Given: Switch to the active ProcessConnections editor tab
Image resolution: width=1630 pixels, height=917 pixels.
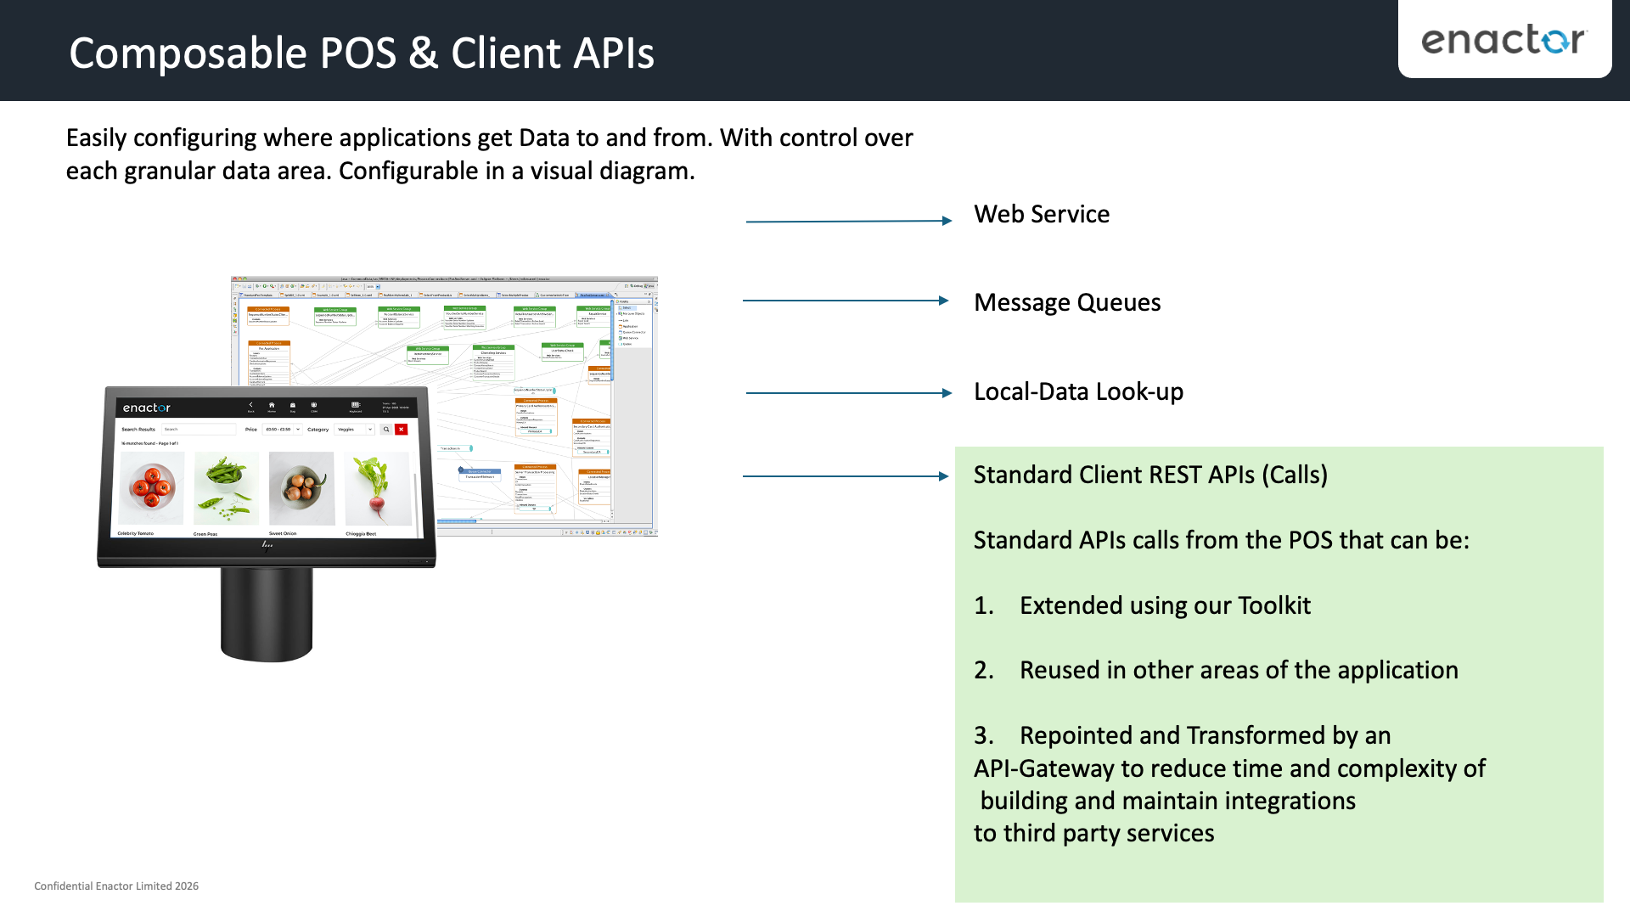Looking at the screenshot, I should click(x=591, y=295).
